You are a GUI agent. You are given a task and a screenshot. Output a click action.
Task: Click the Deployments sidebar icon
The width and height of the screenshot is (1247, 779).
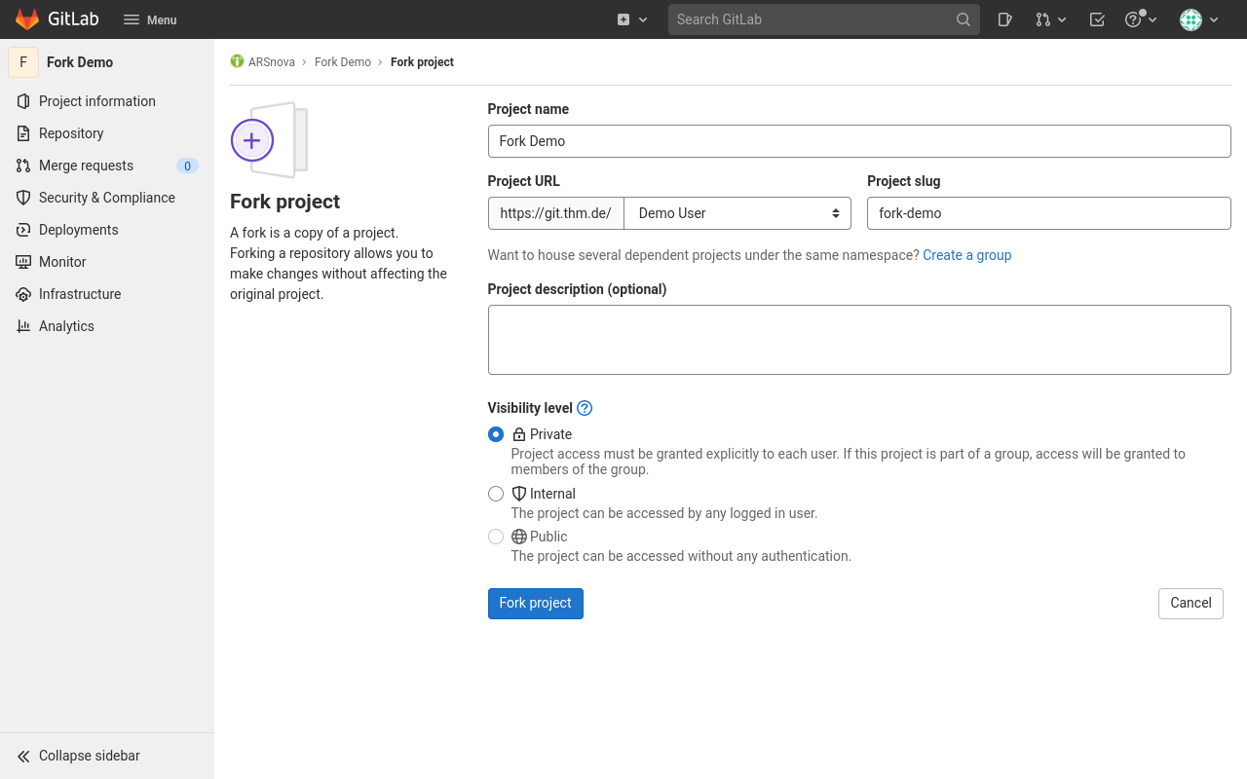click(23, 230)
